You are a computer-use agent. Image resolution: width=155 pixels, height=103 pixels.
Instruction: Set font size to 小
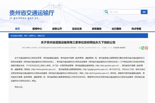tap(26, 48)
